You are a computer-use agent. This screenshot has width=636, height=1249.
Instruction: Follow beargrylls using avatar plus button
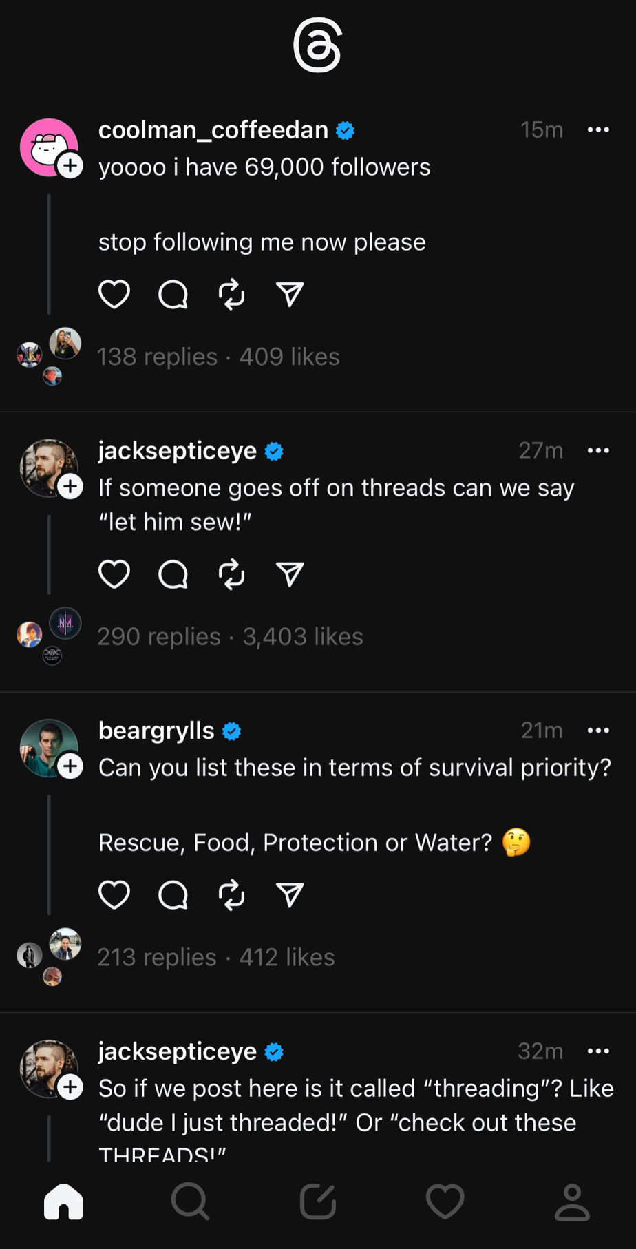coord(70,766)
